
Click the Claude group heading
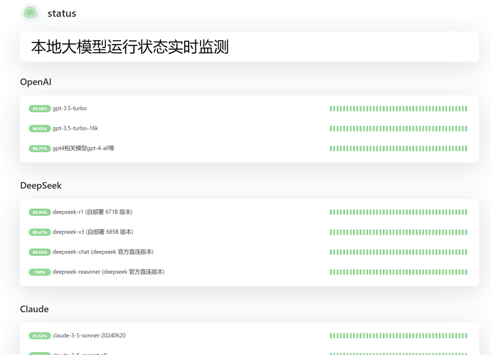[x=35, y=309]
